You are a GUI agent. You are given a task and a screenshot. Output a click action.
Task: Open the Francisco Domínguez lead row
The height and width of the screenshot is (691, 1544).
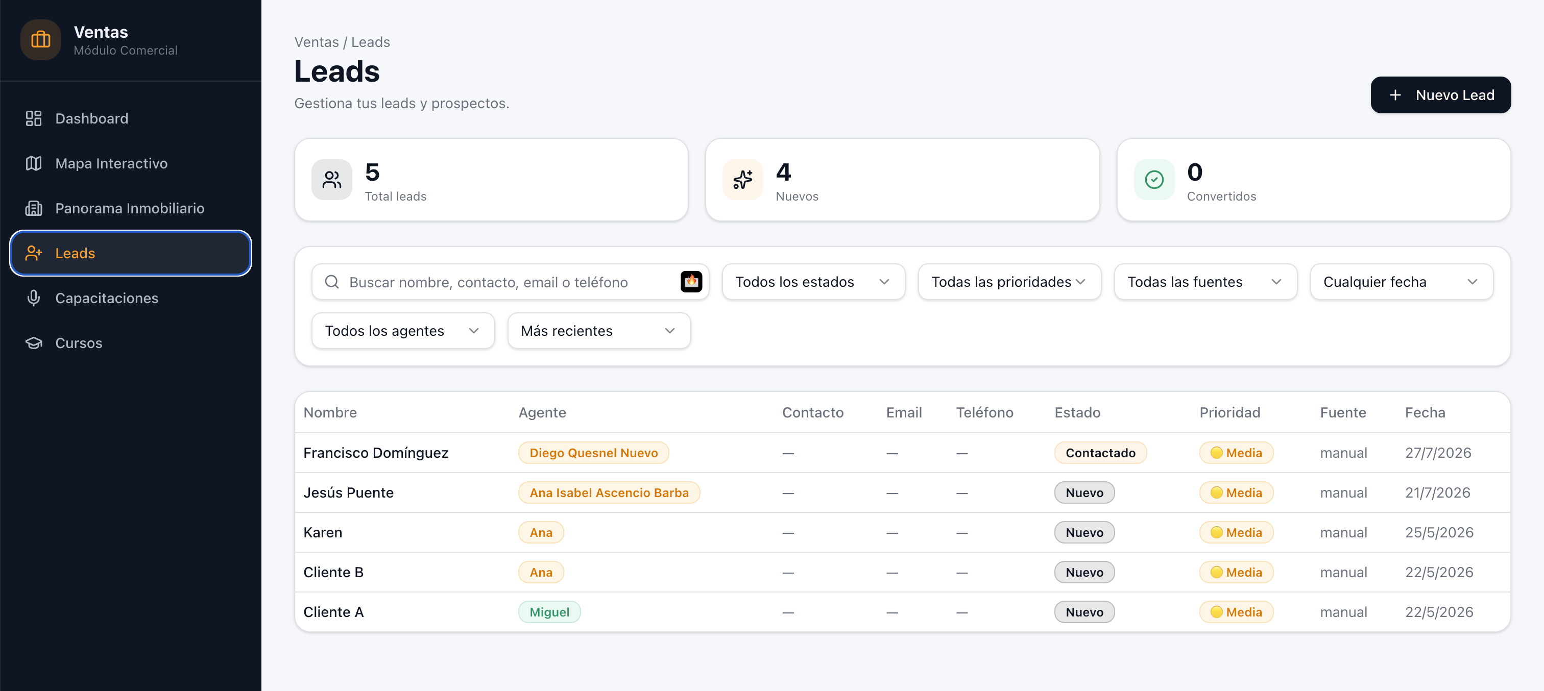pyautogui.click(x=902, y=453)
